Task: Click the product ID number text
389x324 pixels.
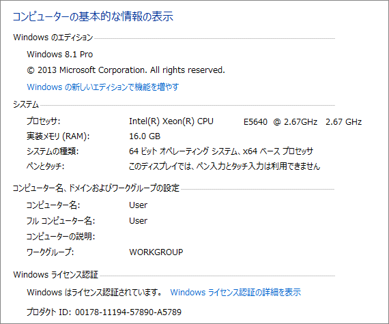Action: pyautogui.click(x=128, y=312)
